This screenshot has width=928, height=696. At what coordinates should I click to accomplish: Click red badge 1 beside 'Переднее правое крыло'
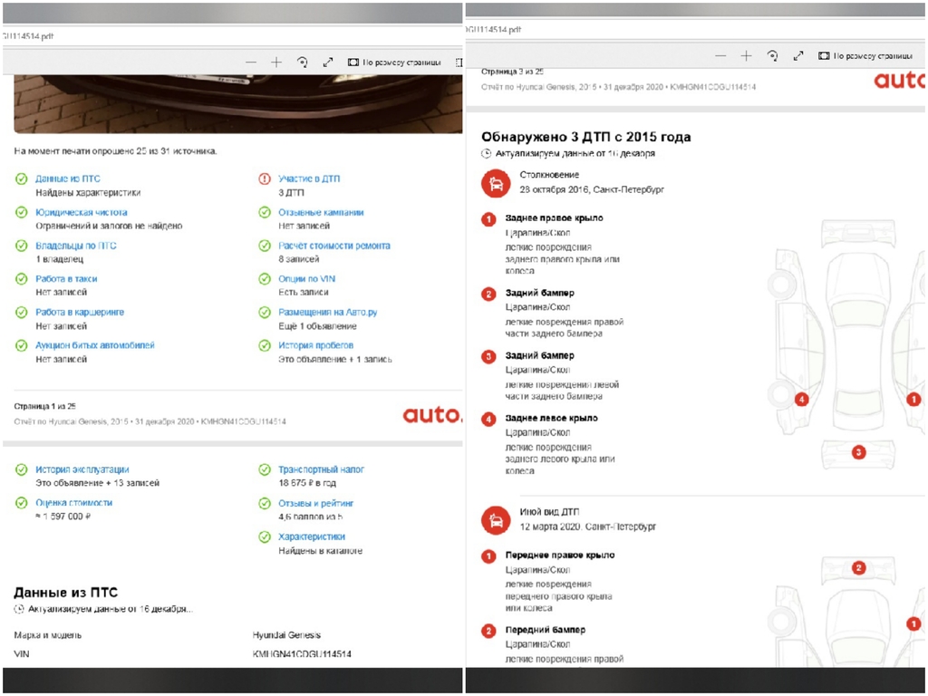[488, 556]
